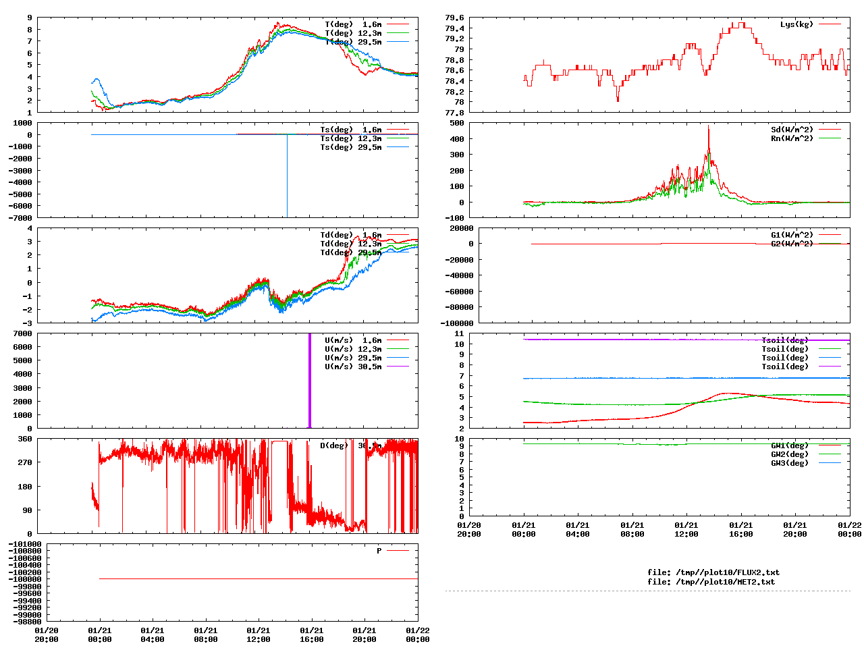The width and height of the screenshot is (864, 648).
Task: Click the red line sample beside Lys(kg)
Action: (x=830, y=24)
